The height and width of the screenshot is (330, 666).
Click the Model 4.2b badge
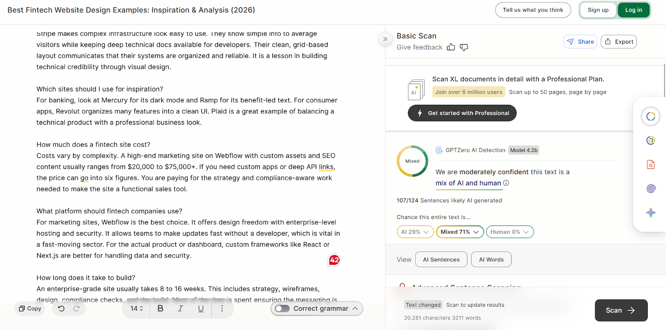(x=524, y=150)
